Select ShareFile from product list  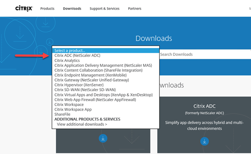point(106,114)
